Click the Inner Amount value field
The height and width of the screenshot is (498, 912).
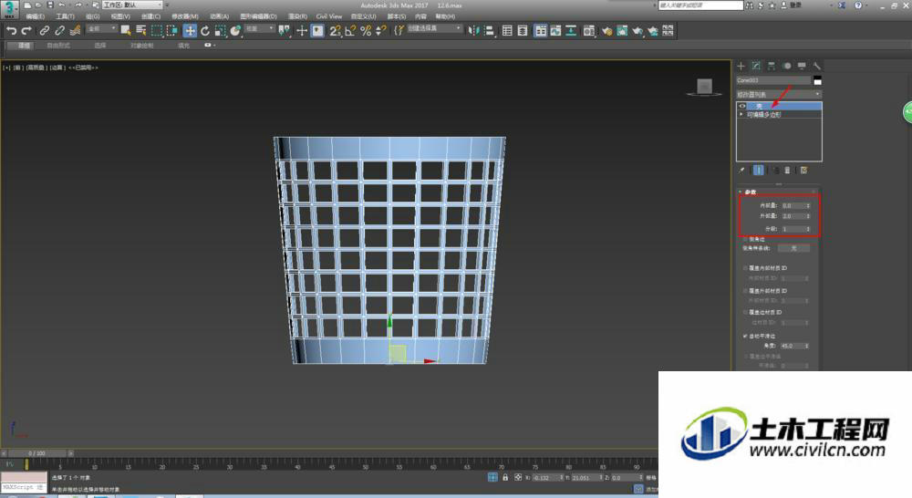[793, 205]
